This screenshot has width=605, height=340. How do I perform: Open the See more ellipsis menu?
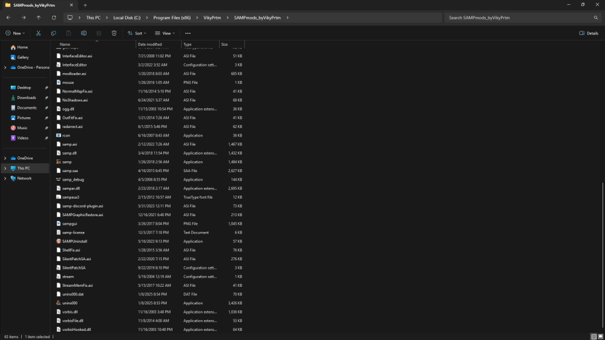(188, 33)
